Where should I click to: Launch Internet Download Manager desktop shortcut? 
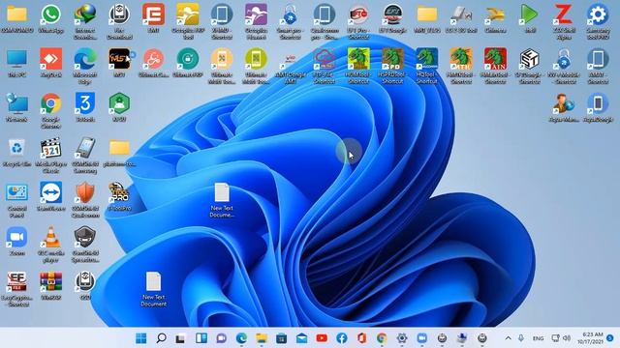pos(85,14)
